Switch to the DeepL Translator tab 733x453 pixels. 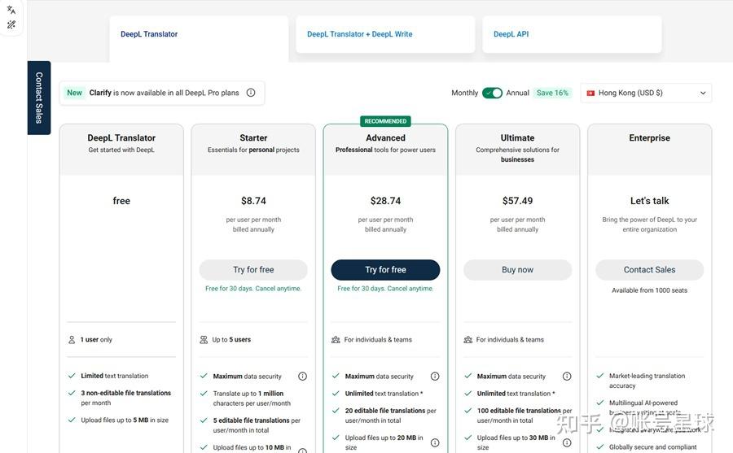coord(199,35)
